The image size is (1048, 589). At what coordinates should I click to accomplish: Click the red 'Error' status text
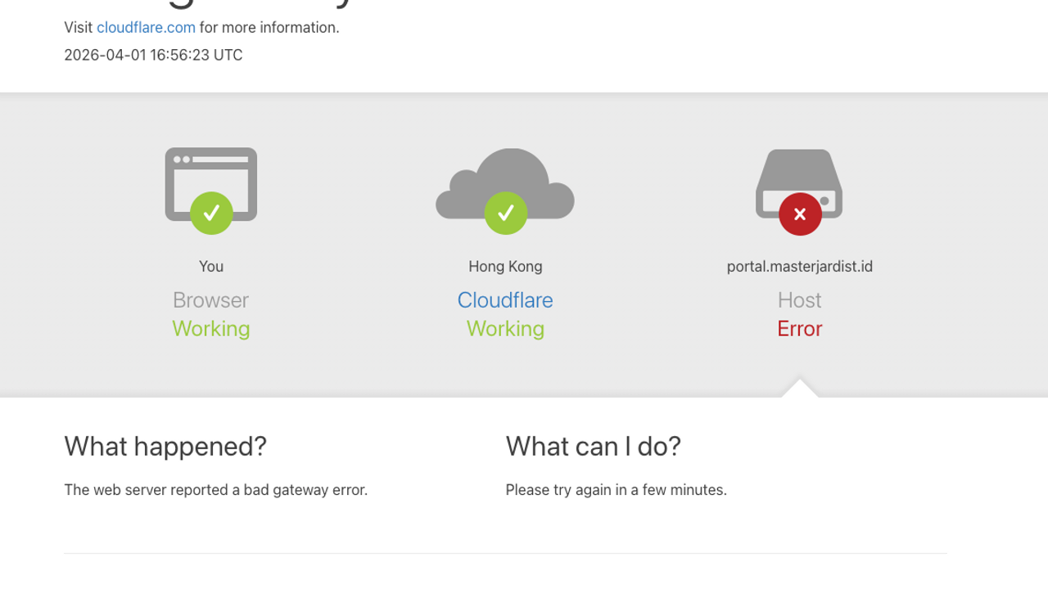800,329
